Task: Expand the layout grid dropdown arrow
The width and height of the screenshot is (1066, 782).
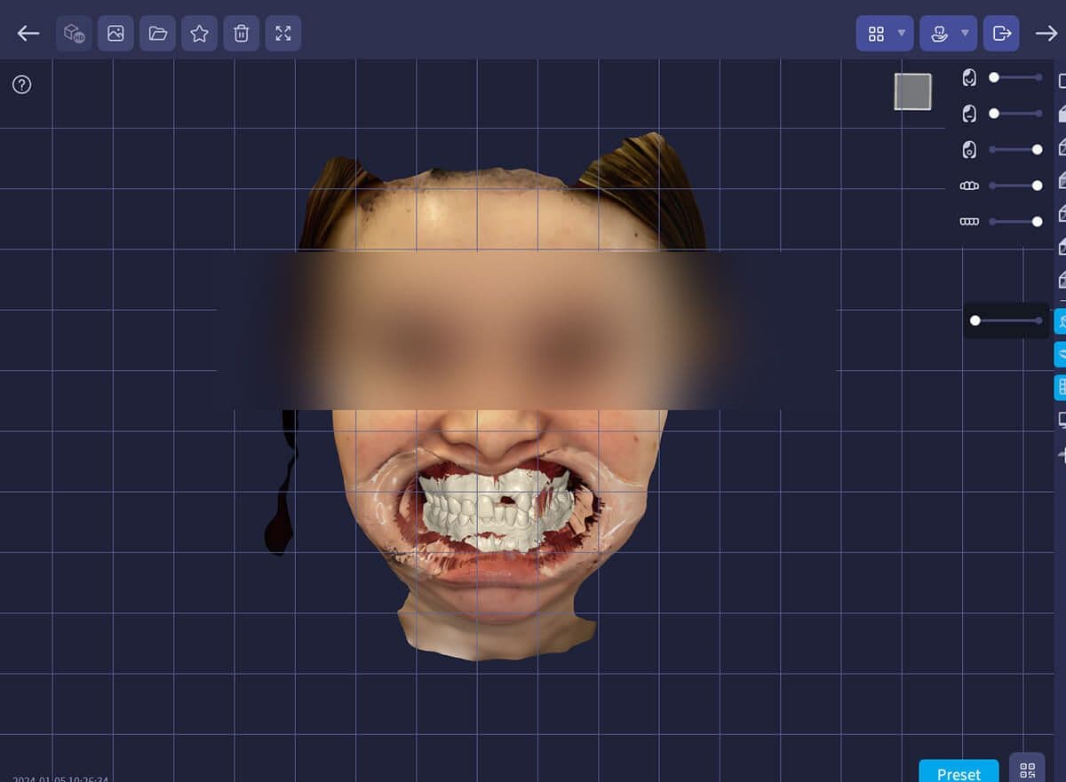Action: coord(902,34)
